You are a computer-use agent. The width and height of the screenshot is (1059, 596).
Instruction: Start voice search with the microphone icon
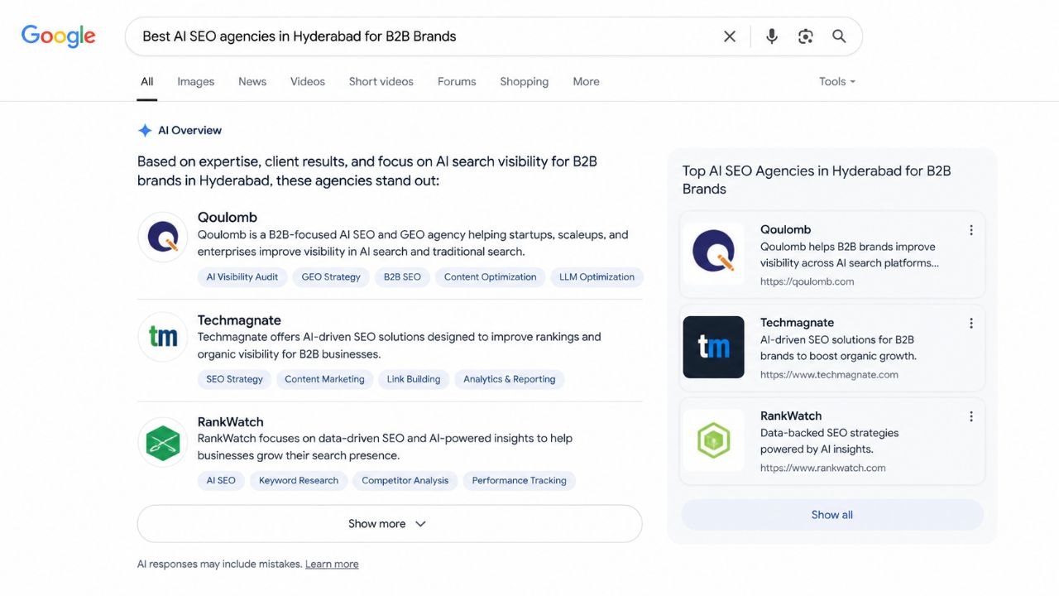point(772,36)
